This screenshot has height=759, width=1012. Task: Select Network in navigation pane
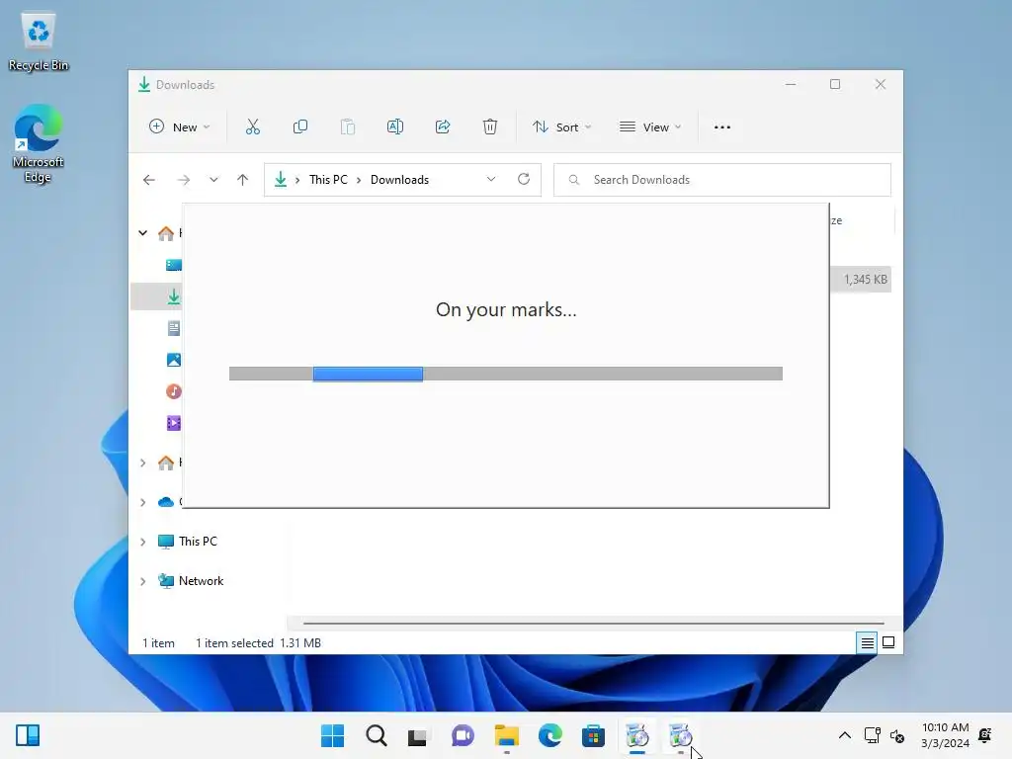coord(201,581)
